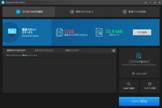Image resolution: width=162 pixels, height=108 pixels.
Task: Click the フォルダーの追加 link
Action: click(141, 74)
